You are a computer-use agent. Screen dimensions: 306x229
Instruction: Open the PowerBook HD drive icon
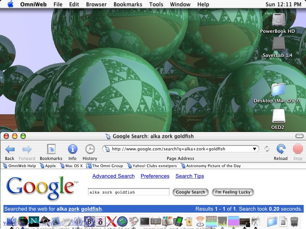point(278,21)
